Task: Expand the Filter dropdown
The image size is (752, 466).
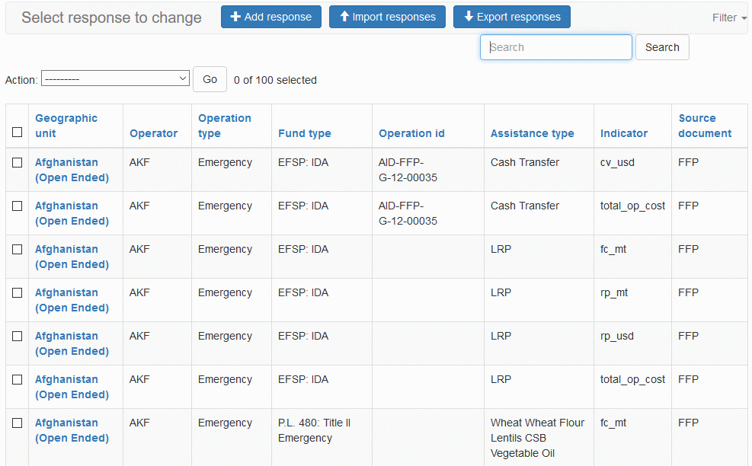Action: (x=728, y=18)
